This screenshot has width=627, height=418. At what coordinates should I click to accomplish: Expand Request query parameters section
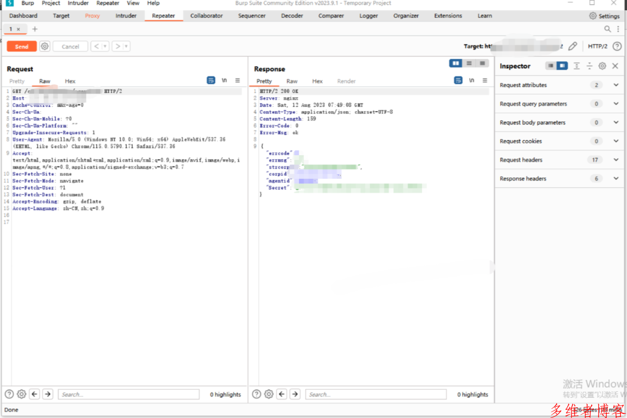pyautogui.click(x=559, y=104)
